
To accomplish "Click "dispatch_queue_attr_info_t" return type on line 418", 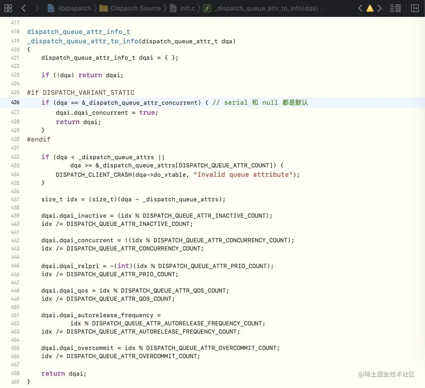I will click(78, 32).
